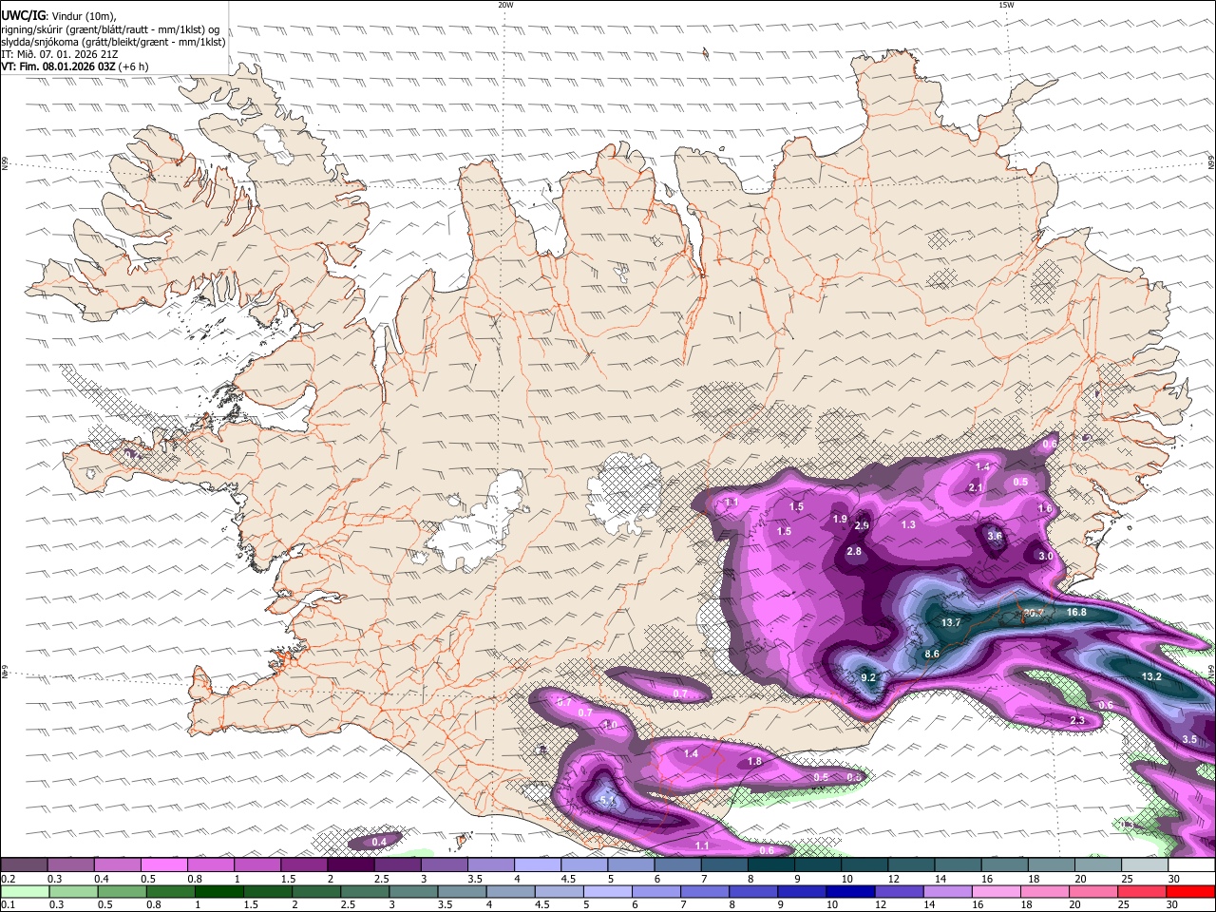Click the 2.1 precipitation value on the map
This screenshot has width=1216, height=912.
pyautogui.click(x=976, y=488)
